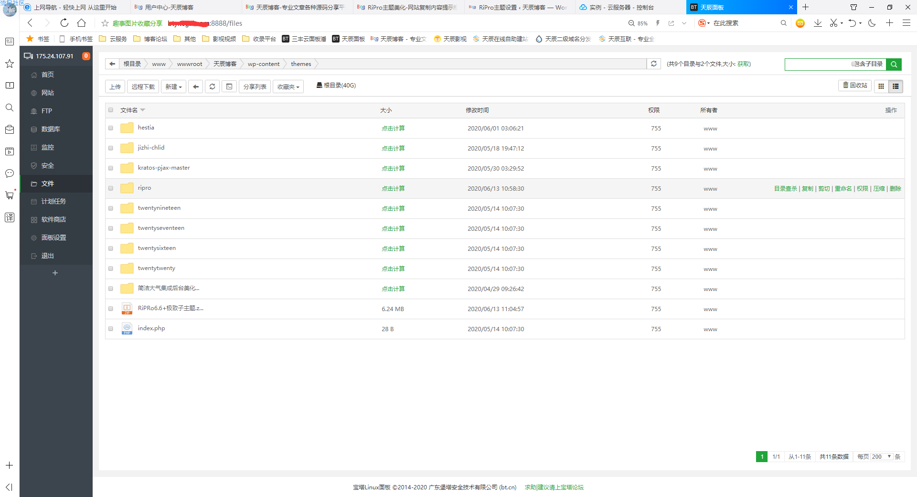
Task: Check the twentyseventeen folder checkbox
Action: tap(111, 228)
